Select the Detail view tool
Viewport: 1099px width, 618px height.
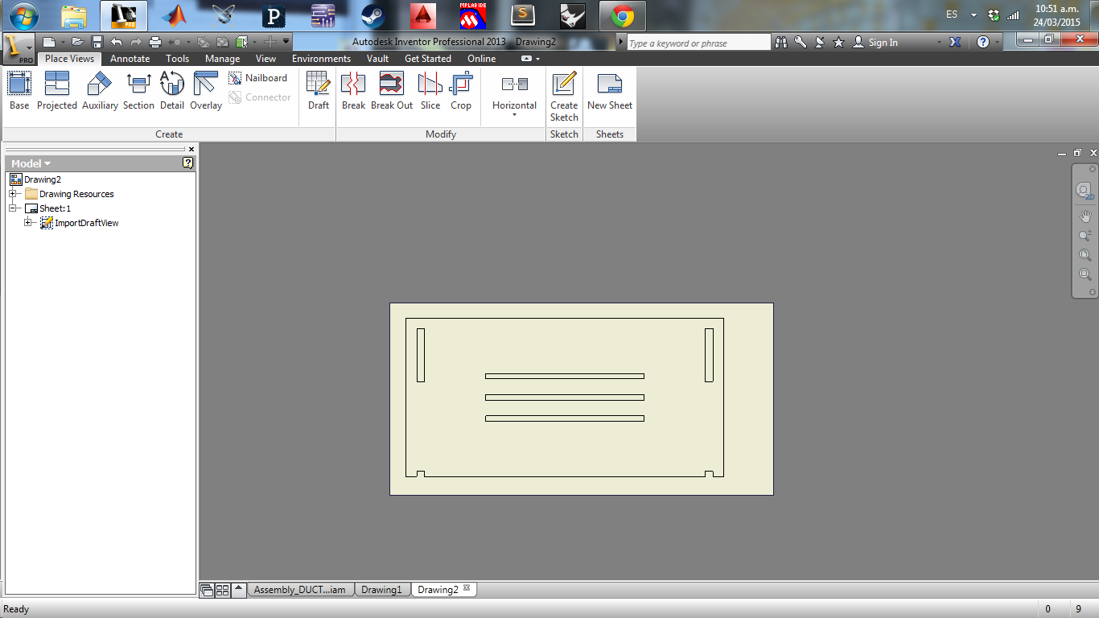point(172,91)
